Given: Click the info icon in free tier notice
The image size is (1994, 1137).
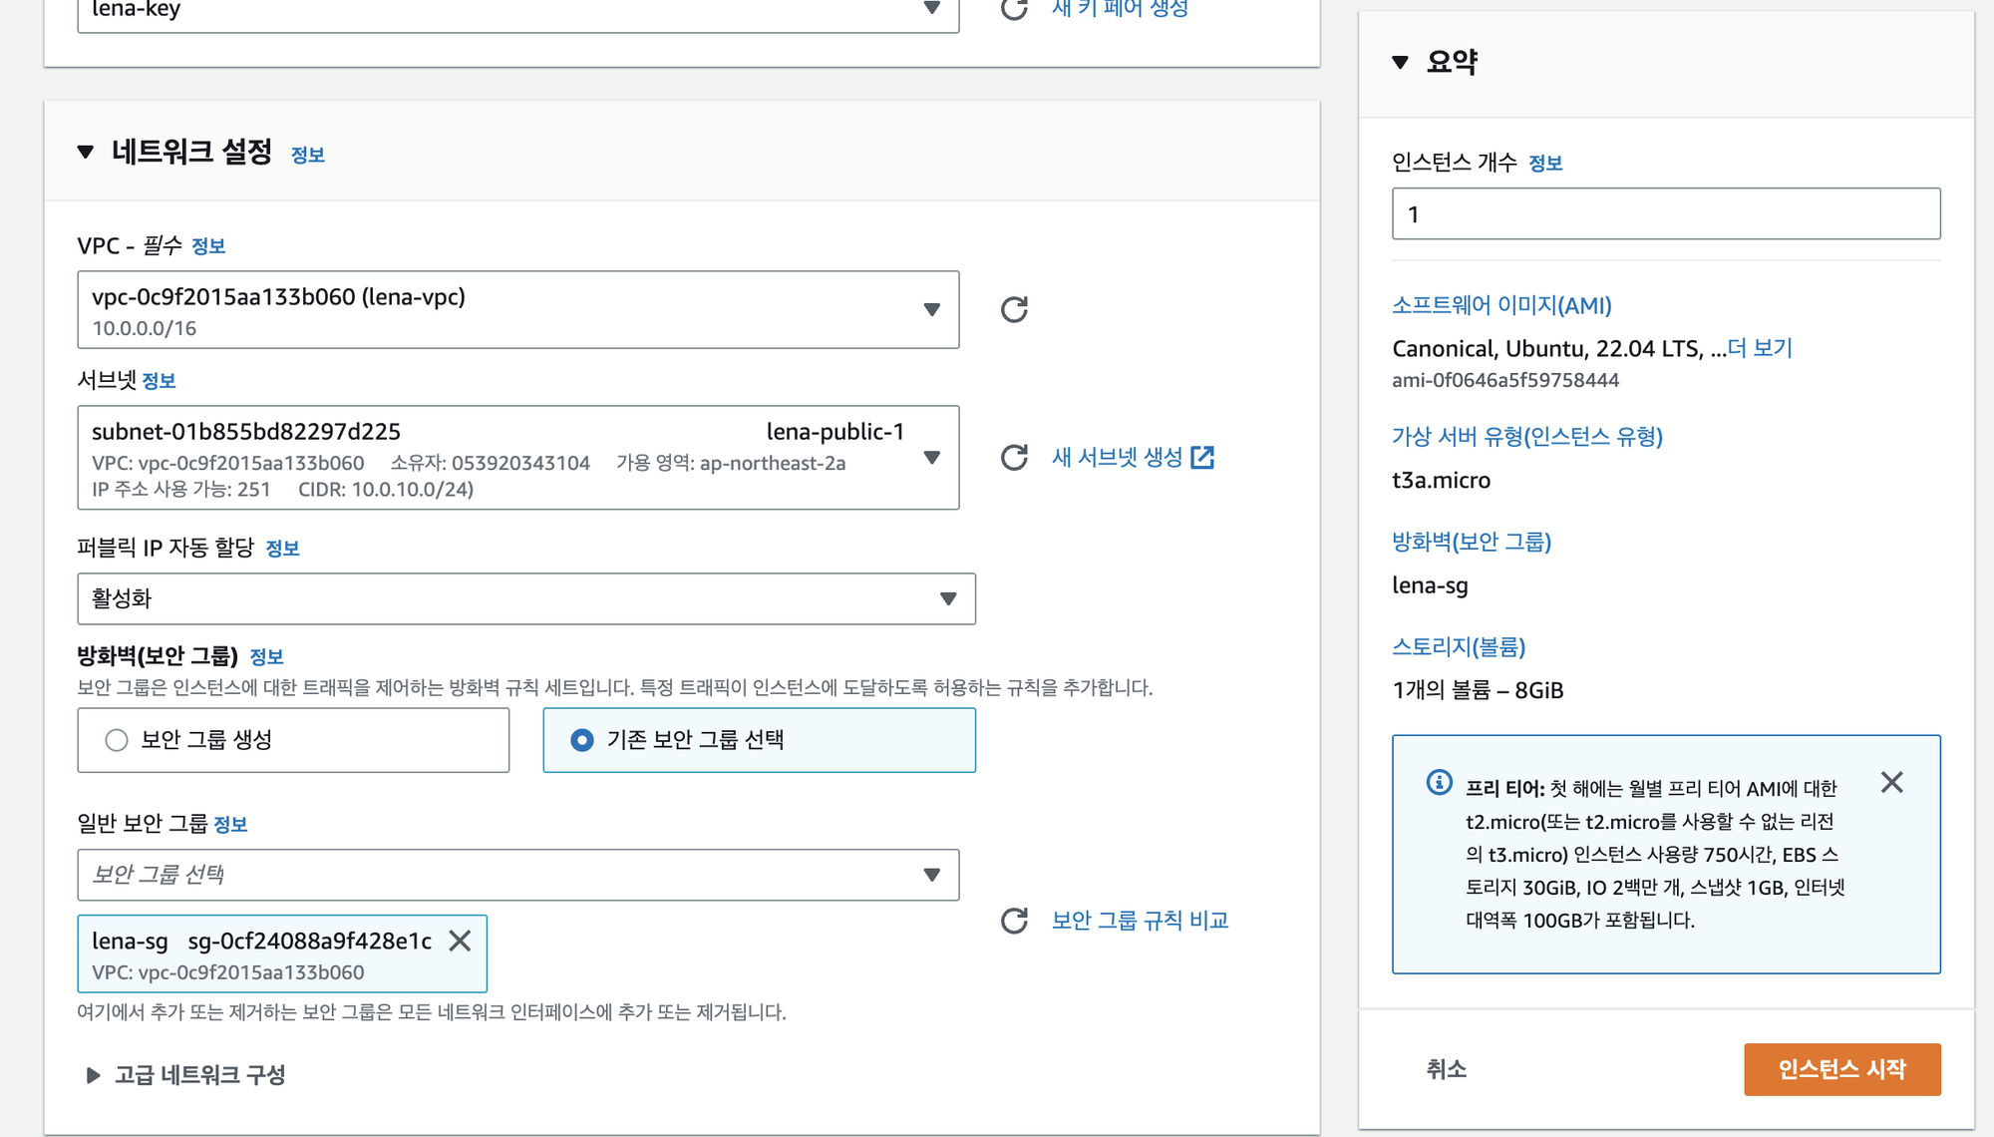Looking at the screenshot, I should [1439, 783].
